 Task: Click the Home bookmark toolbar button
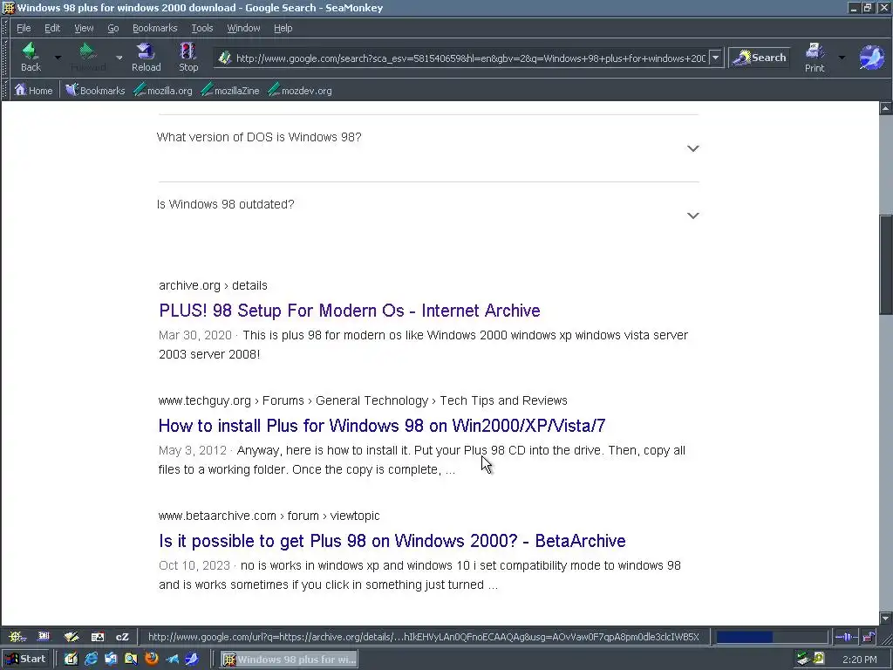(x=34, y=90)
